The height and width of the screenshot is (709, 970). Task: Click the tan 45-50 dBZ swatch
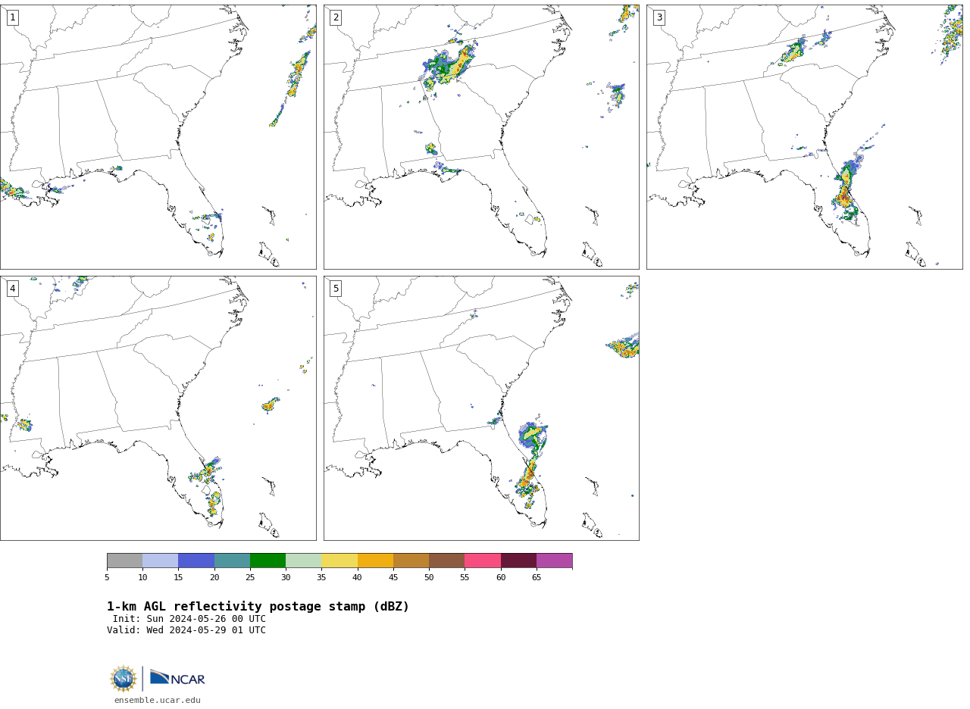coord(411,561)
